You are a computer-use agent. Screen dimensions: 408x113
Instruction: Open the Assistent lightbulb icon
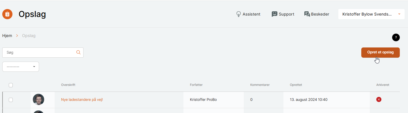tap(238, 14)
